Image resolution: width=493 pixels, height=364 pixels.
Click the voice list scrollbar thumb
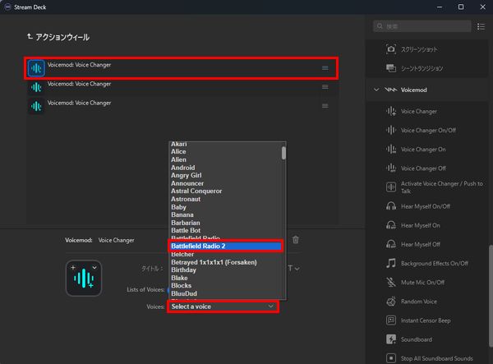click(x=283, y=153)
